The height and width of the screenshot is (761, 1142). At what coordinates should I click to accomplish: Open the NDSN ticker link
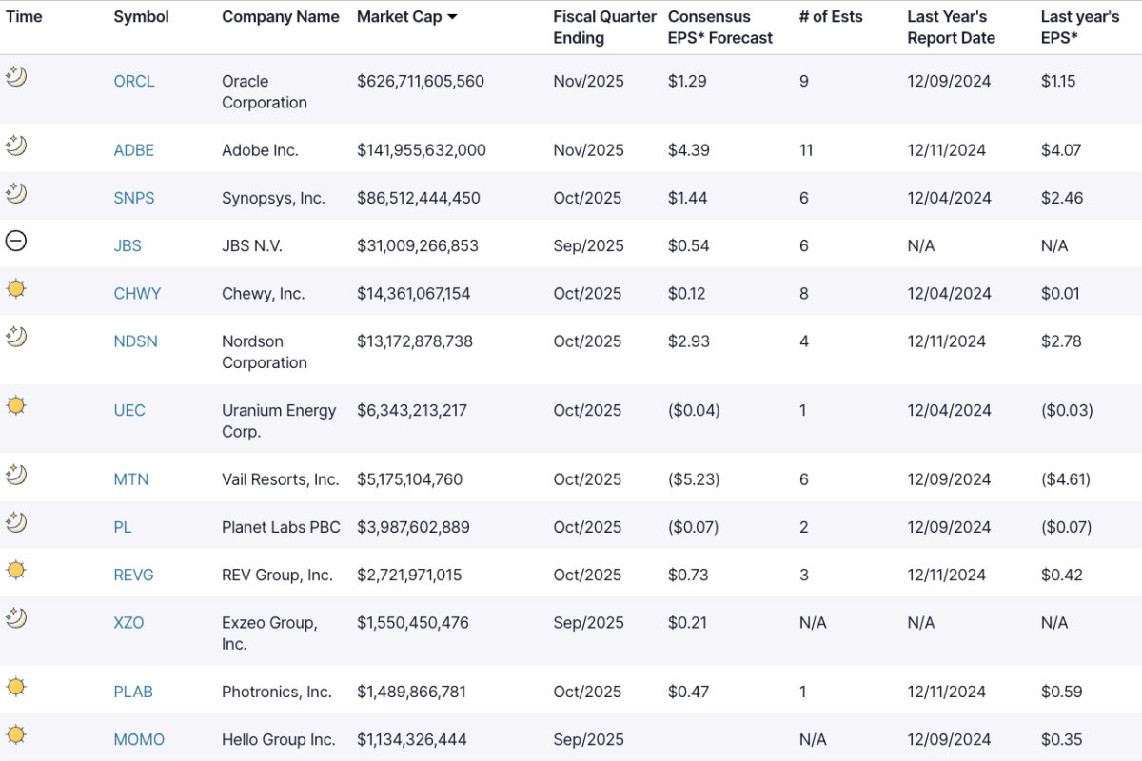click(x=134, y=341)
